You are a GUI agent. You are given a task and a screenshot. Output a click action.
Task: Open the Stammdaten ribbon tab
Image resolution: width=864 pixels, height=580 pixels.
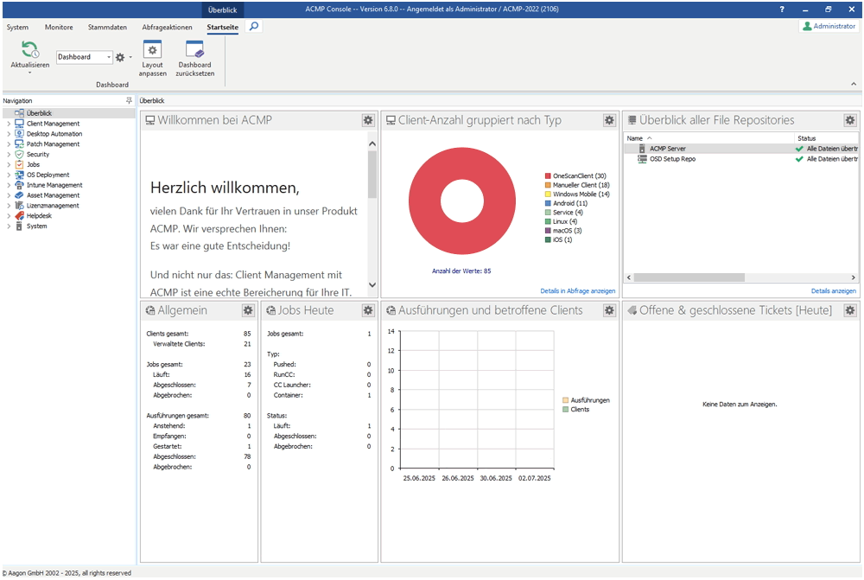point(107,27)
